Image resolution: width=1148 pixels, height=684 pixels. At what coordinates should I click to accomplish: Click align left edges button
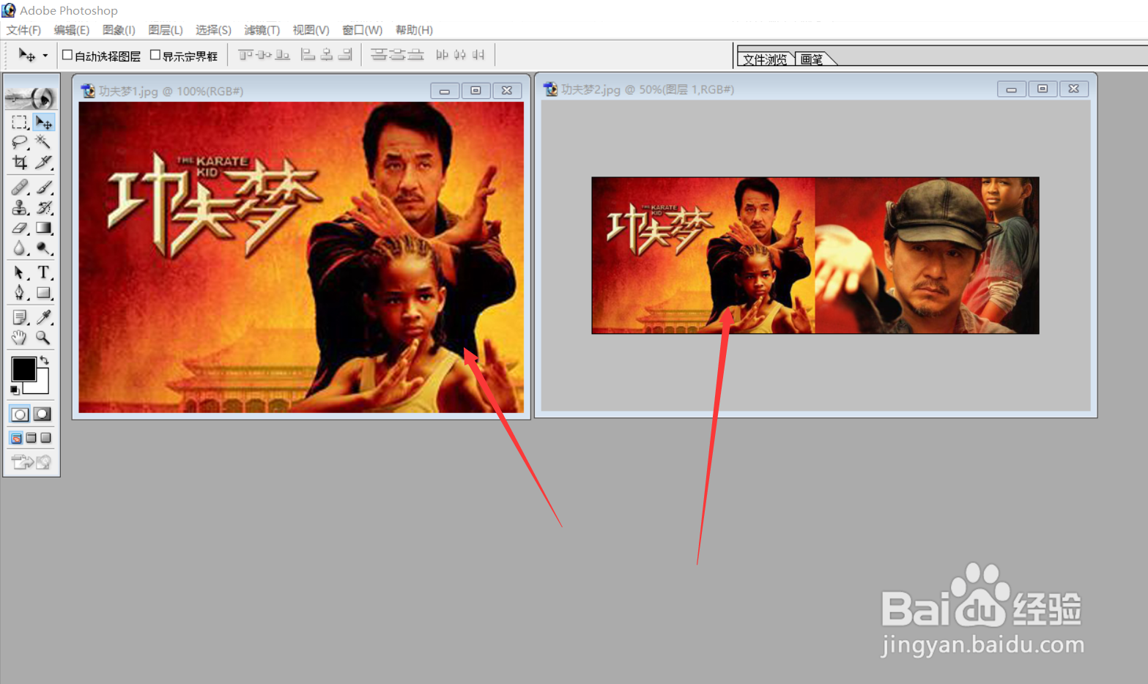[x=308, y=55]
